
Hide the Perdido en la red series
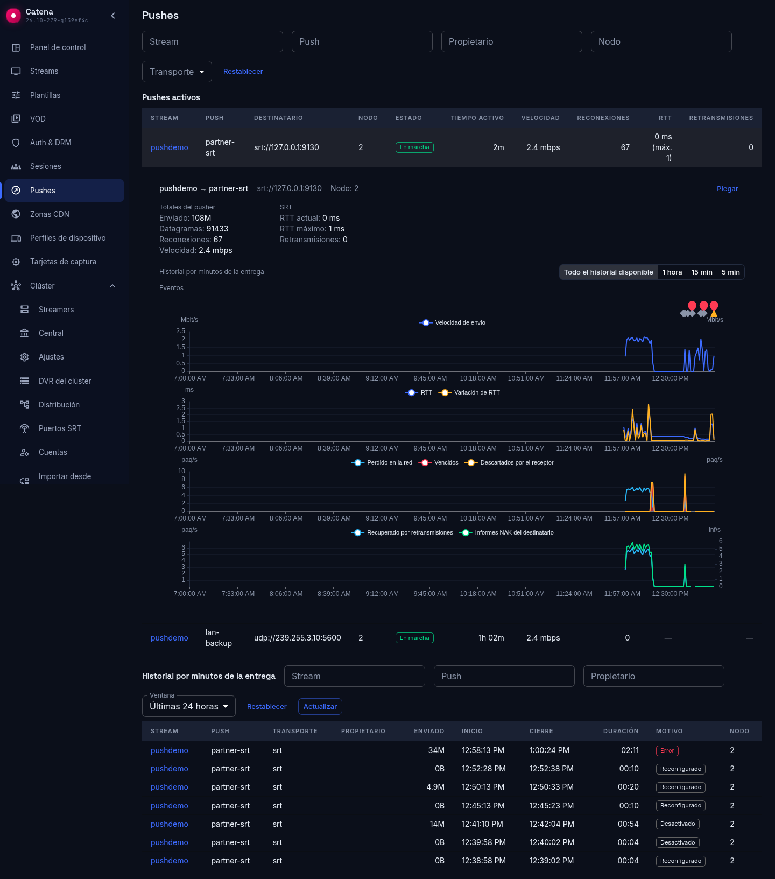pyautogui.click(x=382, y=462)
